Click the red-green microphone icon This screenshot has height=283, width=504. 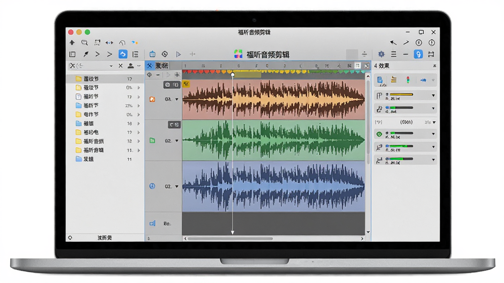408,80
